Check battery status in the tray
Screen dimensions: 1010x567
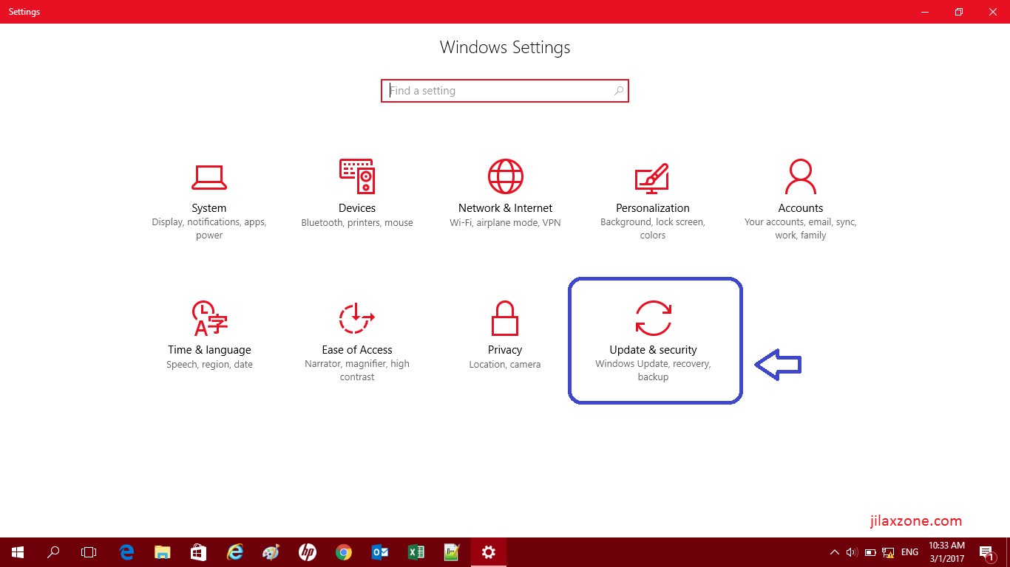click(x=870, y=552)
